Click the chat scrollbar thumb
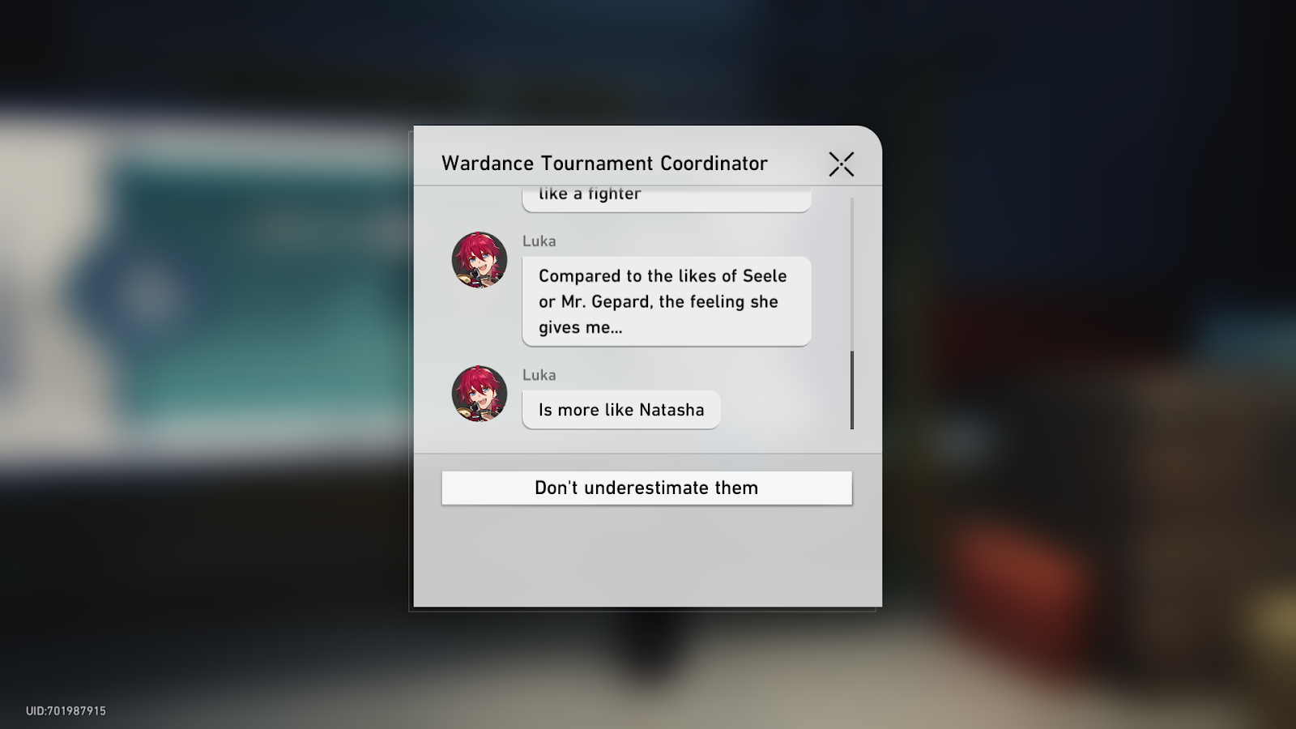 (x=852, y=390)
